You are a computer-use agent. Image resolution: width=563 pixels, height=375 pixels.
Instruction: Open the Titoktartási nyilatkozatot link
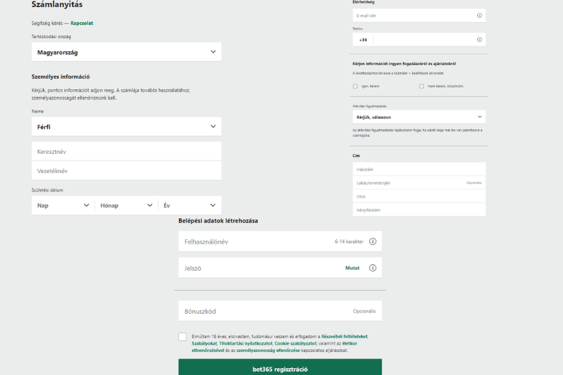click(x=246, y=343)
